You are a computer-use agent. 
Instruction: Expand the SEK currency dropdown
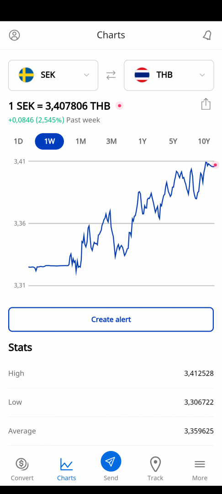[x=53, y=75]
